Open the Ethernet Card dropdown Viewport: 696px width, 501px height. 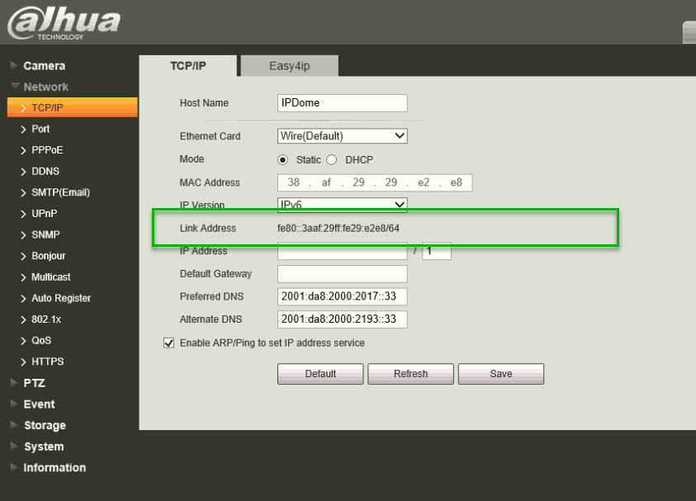tap(343, 136)
